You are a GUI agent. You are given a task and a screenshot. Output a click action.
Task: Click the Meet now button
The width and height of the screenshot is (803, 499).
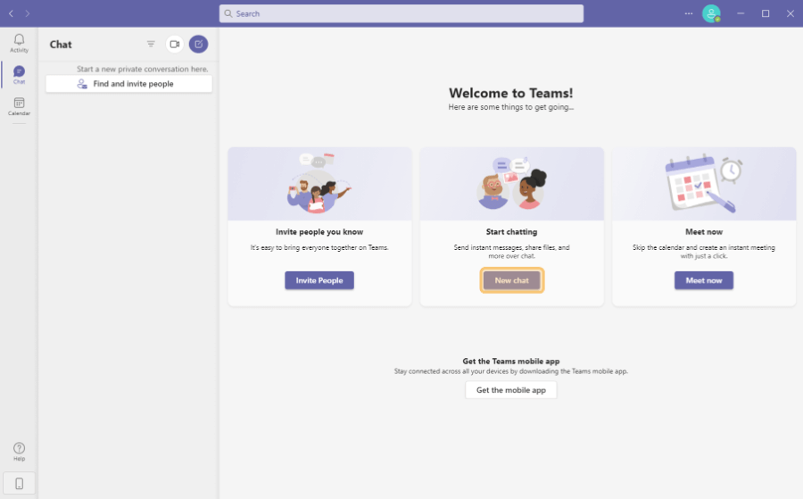pos(704,280)
